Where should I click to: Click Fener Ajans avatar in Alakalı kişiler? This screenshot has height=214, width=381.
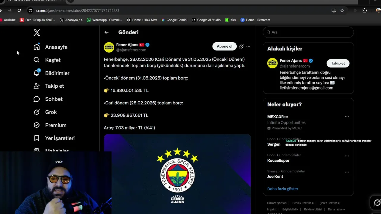tap(272, 63)
